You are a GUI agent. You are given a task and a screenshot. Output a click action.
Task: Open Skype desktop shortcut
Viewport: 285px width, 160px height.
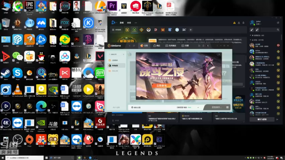pyautogui.click(x=17, y=74)
